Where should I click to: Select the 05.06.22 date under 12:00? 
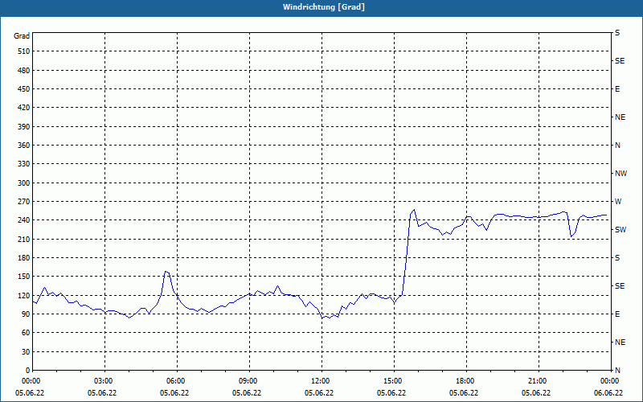click(x=319, y=393)
